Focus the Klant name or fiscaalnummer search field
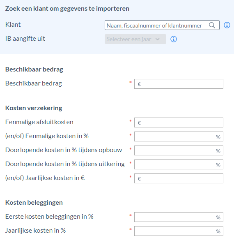 (x=162, y=25)
